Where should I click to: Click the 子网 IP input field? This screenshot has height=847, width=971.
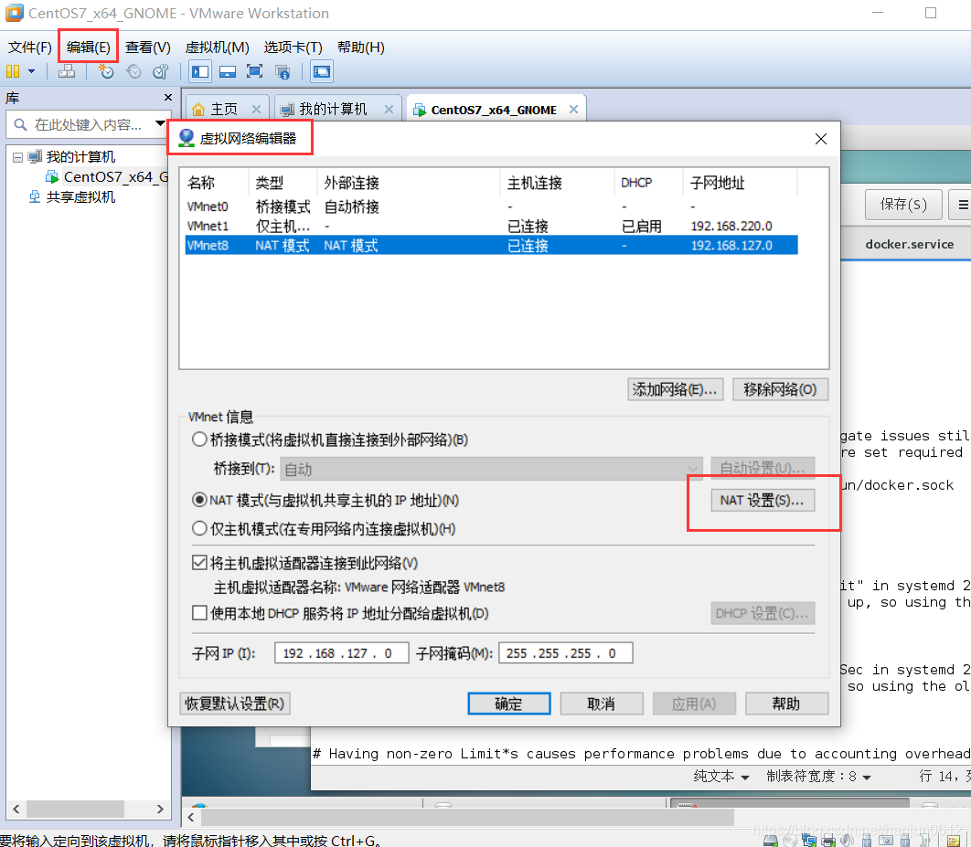point(341,653)
